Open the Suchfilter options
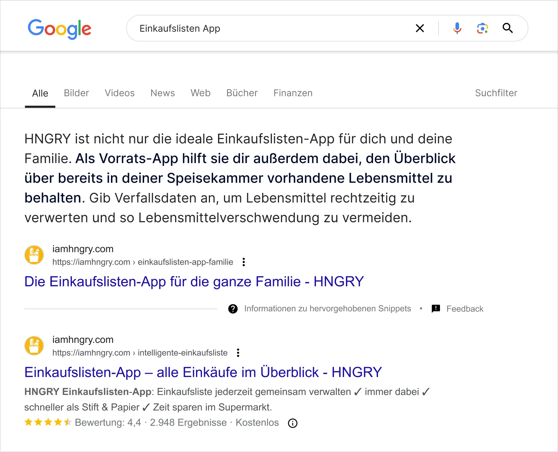Screen dimensions: 558x452 tap(496, 93)
